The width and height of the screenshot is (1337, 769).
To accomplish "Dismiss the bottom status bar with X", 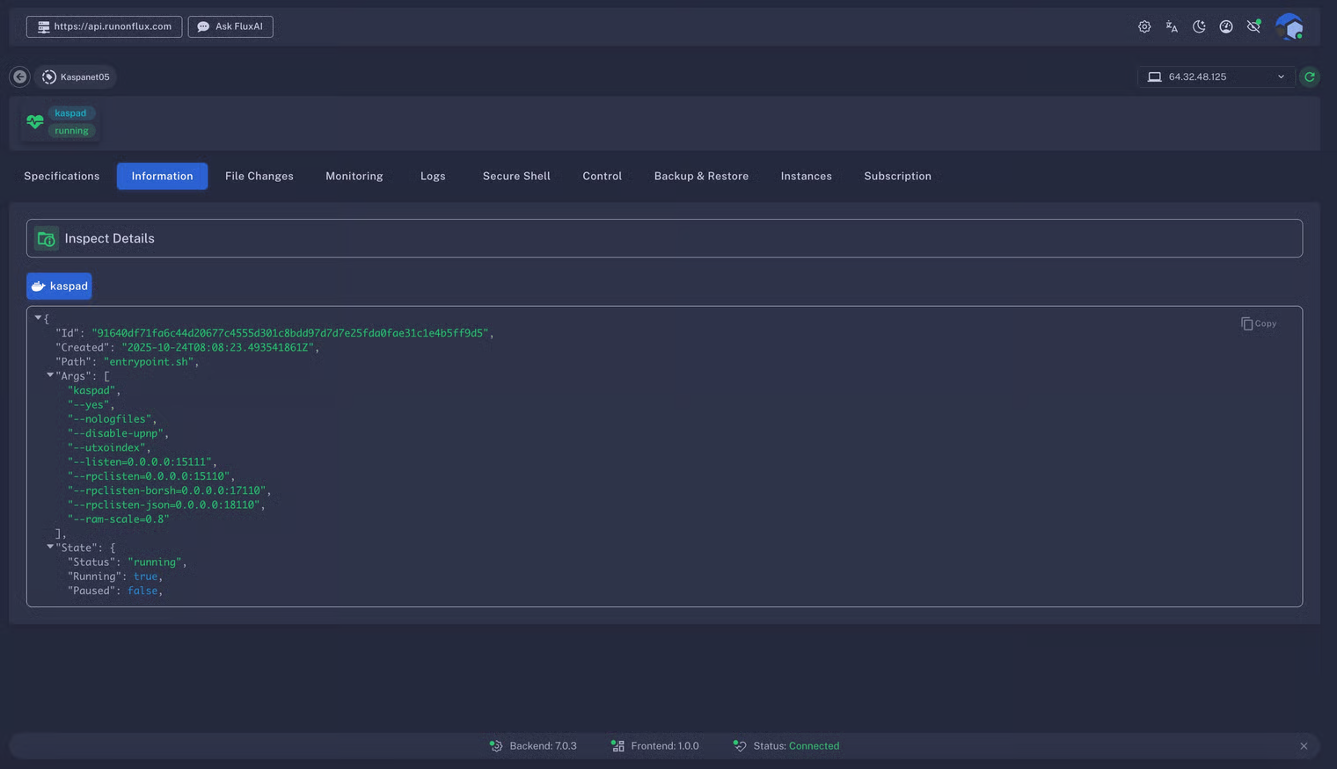I will 1304,746.
